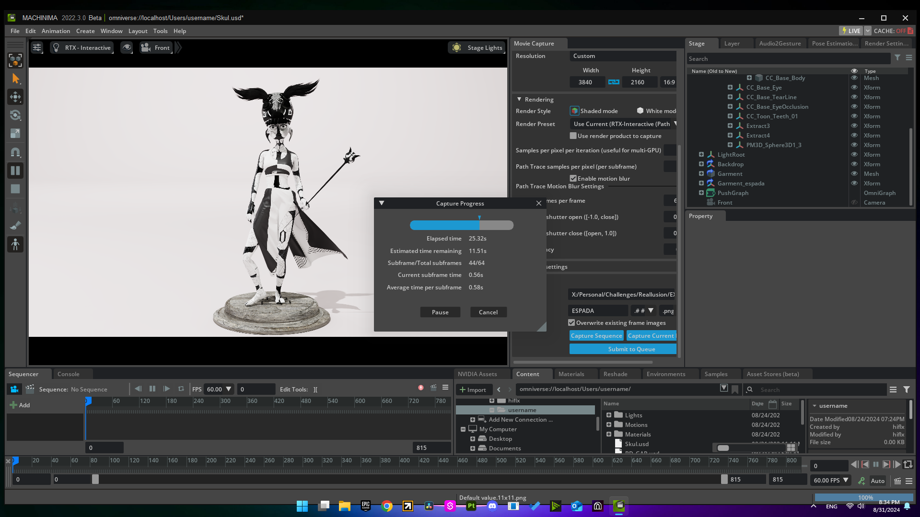Open the Render Preset dropdown

624,124
